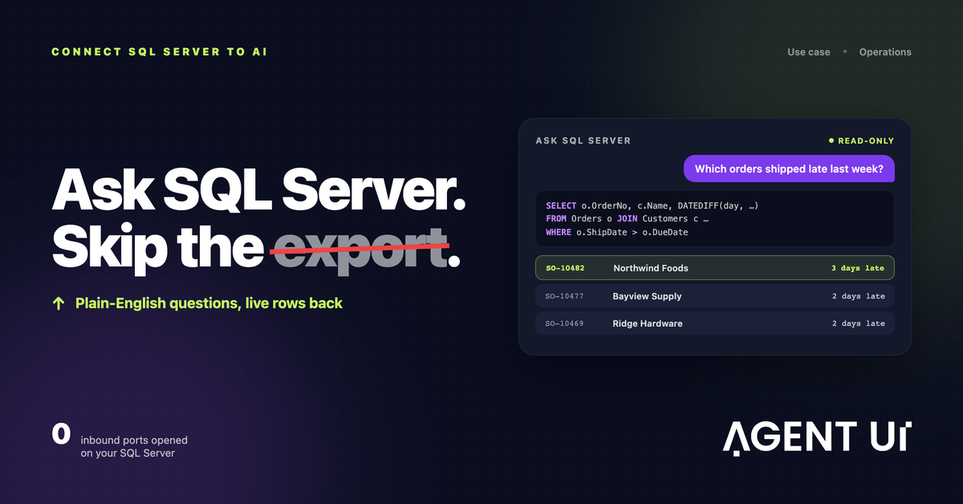963x504 pixels.
Task: Click the purple 'Which orders shipped late' bubble
Action: coord(789,169)
